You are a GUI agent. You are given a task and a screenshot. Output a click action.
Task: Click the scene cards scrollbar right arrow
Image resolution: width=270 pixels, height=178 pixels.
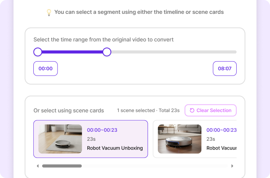click(x=232, y=166)
